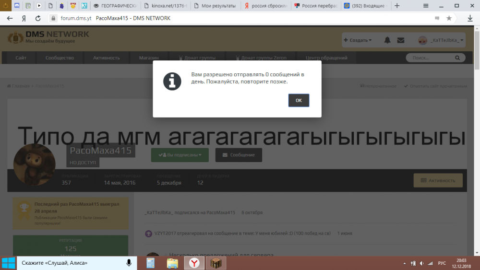Viewport: 480px width, 270px height.
Task: Click the Alice microphone icon in taskbar
Action: pyautogui.click(x=129, y=263)
